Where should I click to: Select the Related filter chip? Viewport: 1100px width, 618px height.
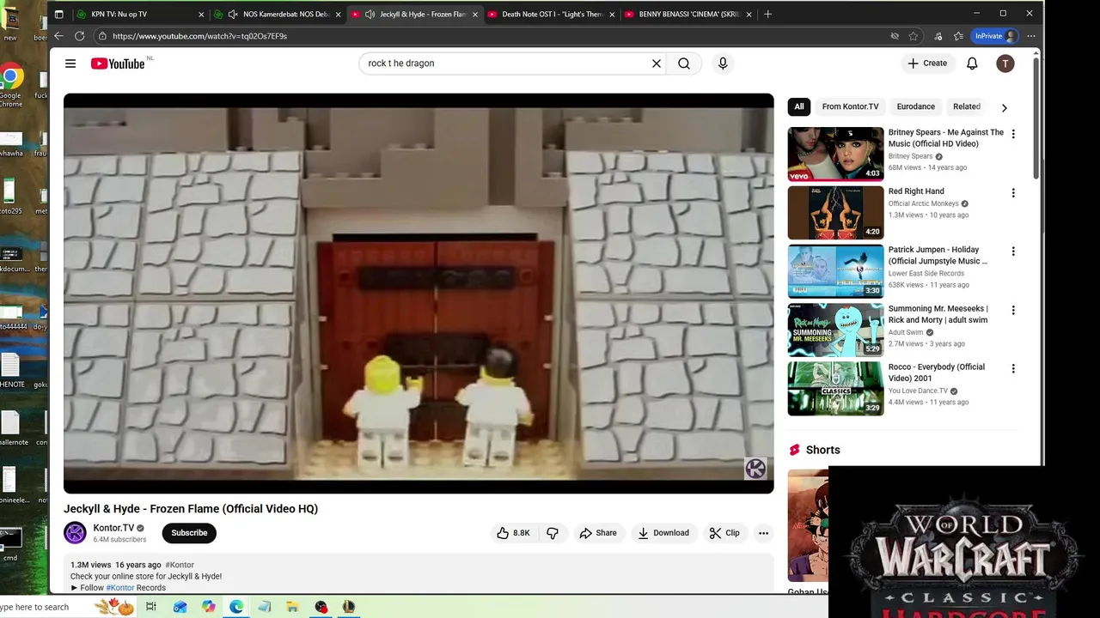point(967,106)
